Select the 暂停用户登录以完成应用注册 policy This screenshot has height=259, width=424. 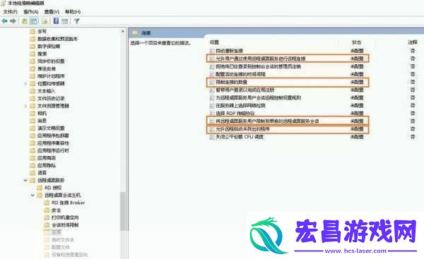(245, 90)
